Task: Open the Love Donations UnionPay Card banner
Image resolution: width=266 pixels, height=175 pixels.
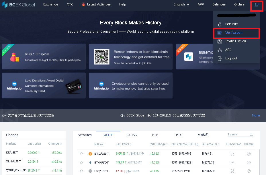Action: pyautogui.click(x=44, y=85)
